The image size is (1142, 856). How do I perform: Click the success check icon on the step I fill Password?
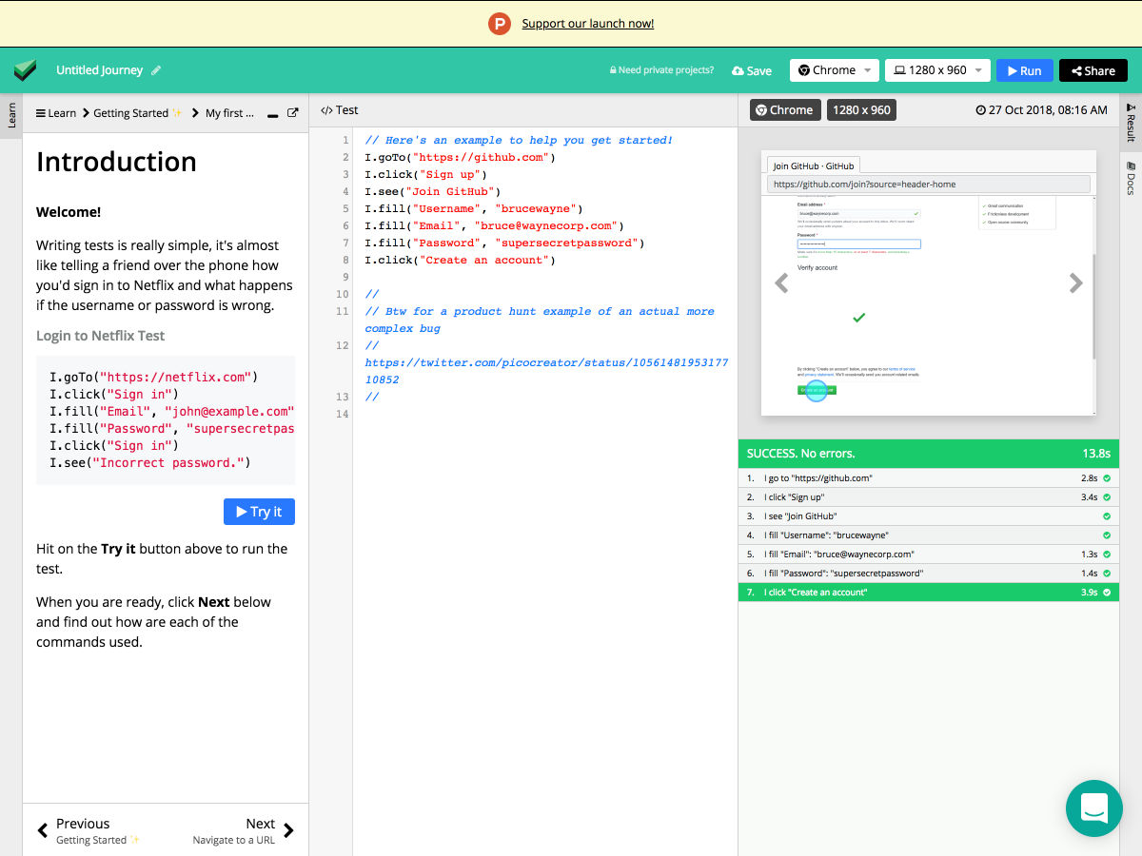click(x=1107, y=574)
